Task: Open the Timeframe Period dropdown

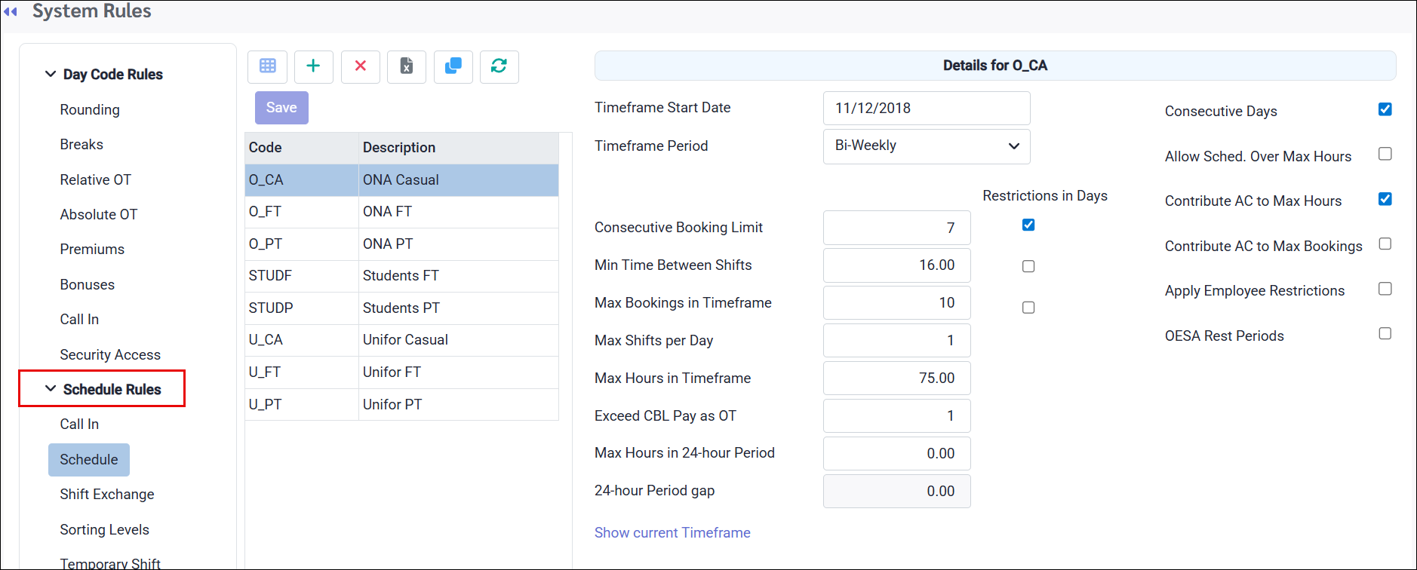Action: [x=926, y=146]
